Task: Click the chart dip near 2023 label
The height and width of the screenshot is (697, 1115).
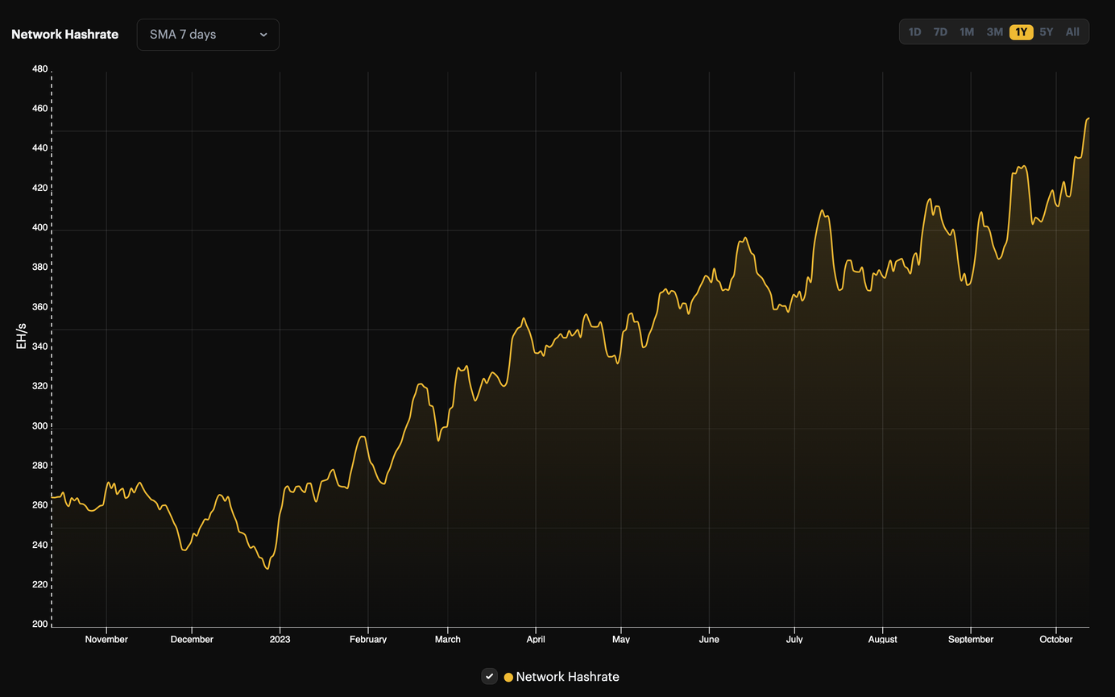Action: tap(268, 569)
